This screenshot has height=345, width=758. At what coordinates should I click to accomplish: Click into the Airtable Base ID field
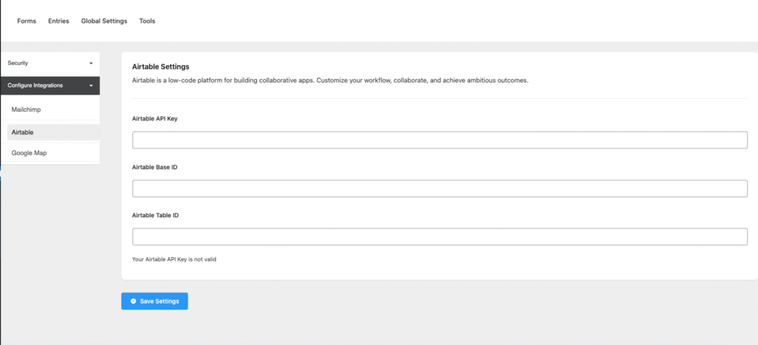pyautogui.click(x=440, y=188)
